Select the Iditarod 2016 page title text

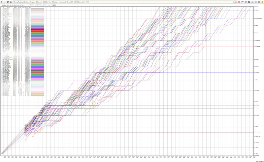6,5
